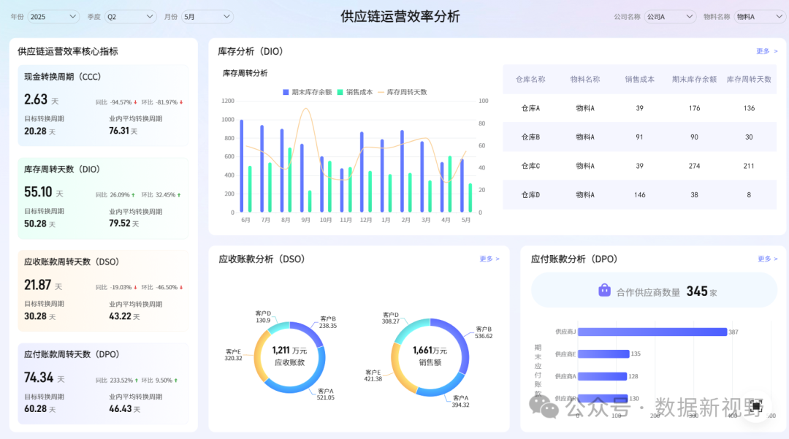This screenshot has width=789, height=439.
Task: Click the 期末库存余额 table column header
Action: point(694,79)
